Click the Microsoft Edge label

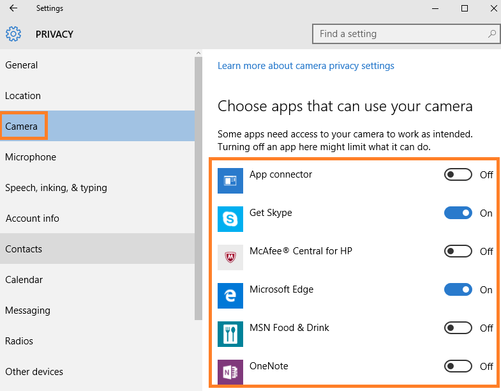(281, 289)
